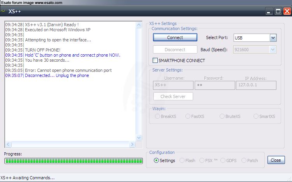The width and height of the screenshot is (292, 182).
Task: Click the 'Wayin:' group label
Action: [x=159, y=109]
